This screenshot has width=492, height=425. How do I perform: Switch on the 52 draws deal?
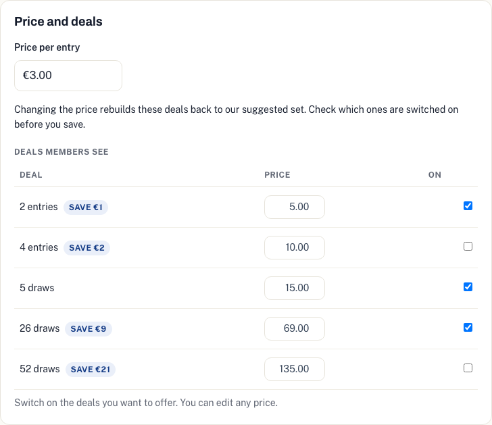click(468, 368)
